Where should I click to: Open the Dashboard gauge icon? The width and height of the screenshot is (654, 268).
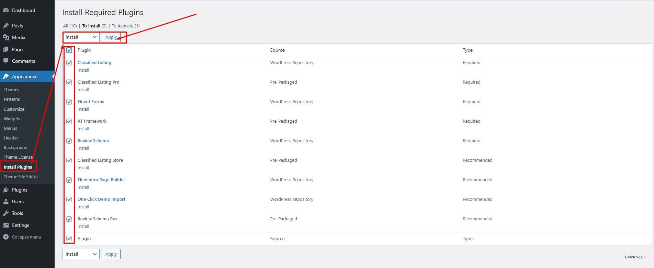[6, 10]
